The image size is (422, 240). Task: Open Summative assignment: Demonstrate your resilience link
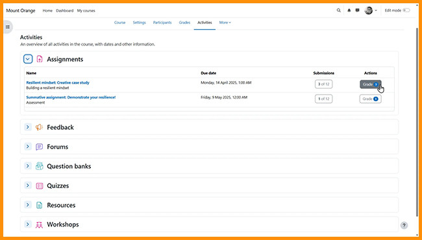tap(71, 97)
